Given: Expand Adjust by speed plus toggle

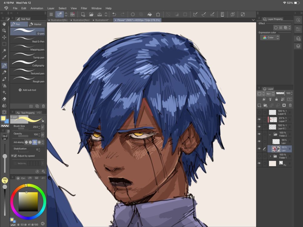Looking at the screenshot, I should pyautogui.click(x=12, y=156).
